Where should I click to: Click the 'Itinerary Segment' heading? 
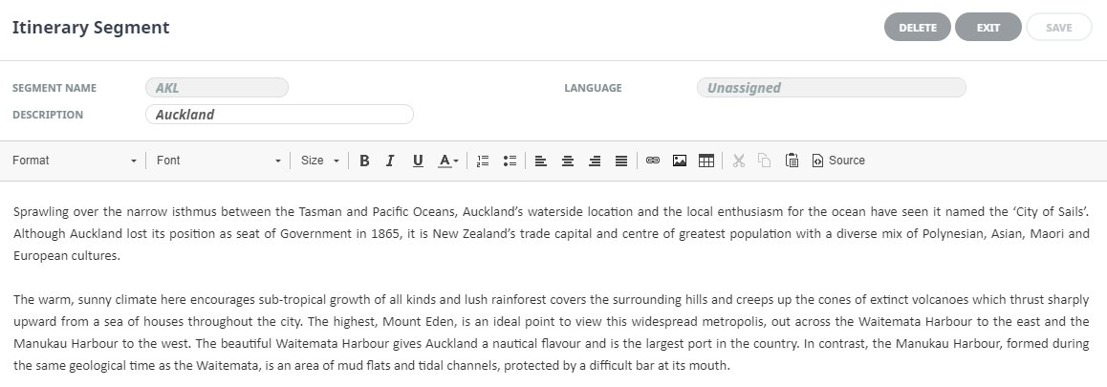pos(91,28)
